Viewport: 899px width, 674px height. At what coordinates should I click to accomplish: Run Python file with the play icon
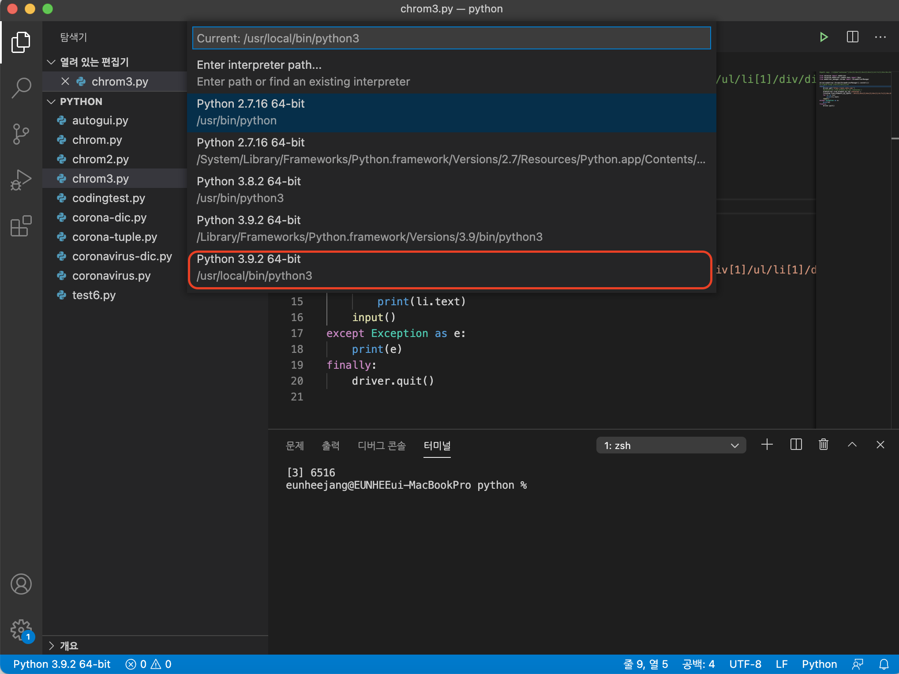(823, 37)
